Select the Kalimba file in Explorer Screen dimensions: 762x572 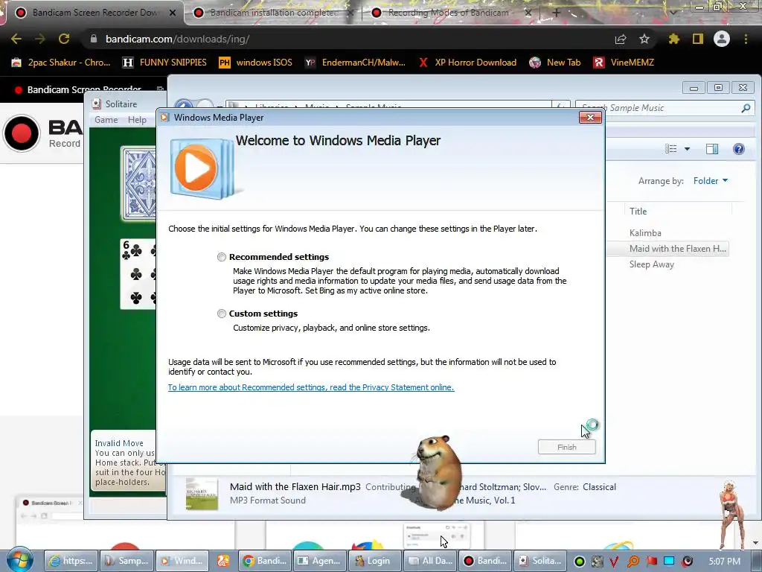645,233
